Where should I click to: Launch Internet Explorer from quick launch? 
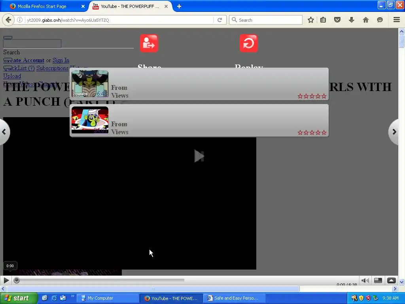[54, 298]
